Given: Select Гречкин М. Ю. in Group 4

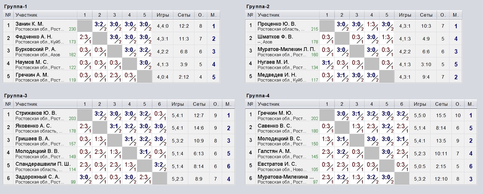Looking at the screenshot, I should 275,113.
